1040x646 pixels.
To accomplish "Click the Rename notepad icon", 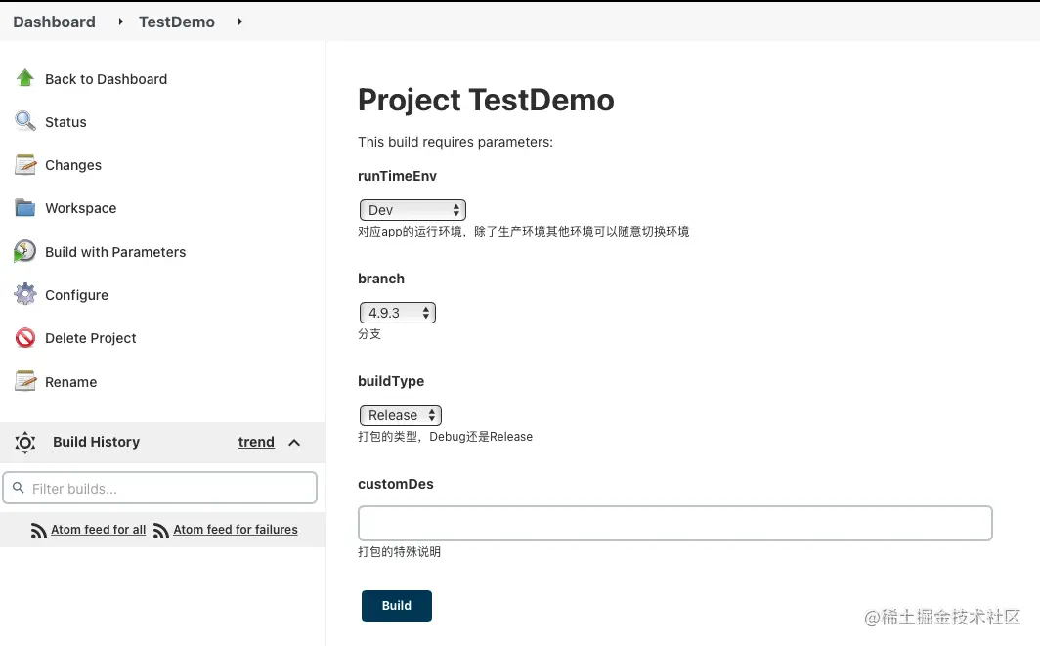I will (x=25, y=381).
